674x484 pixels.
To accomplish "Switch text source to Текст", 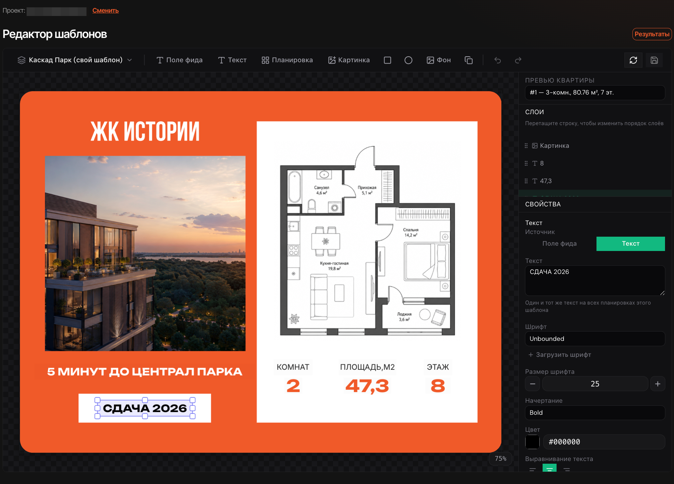I will click(631, 244).
